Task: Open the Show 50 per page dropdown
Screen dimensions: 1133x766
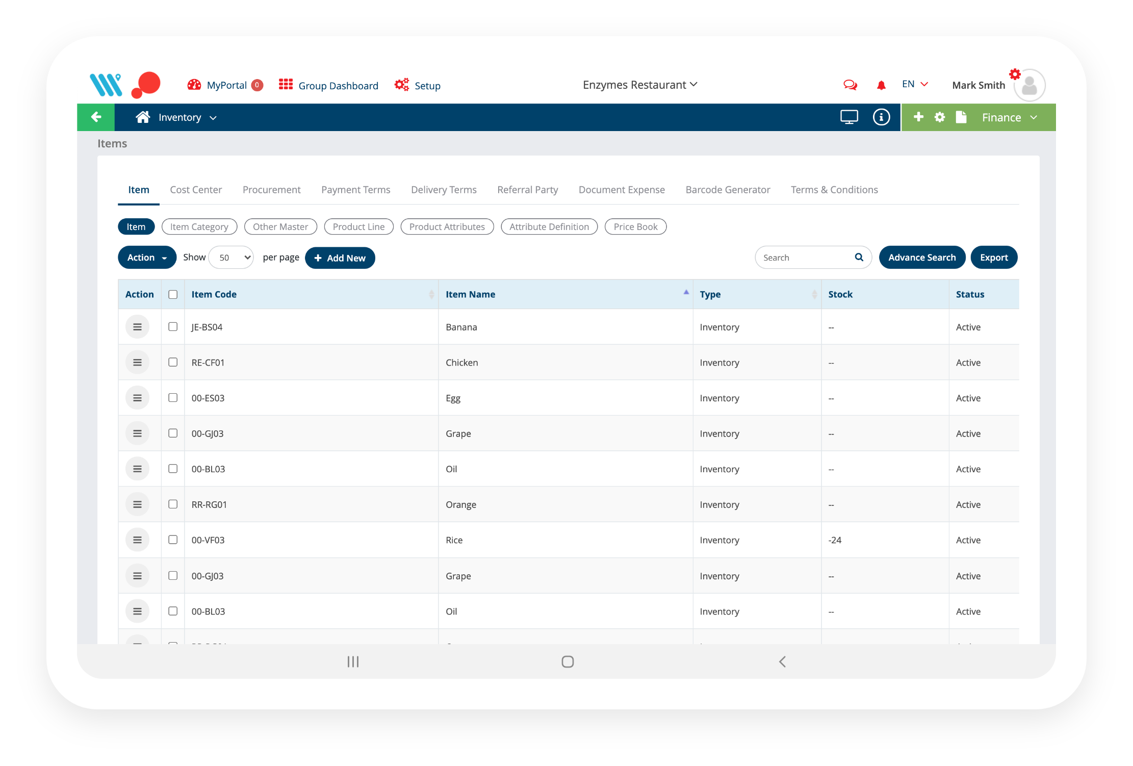Action: pyautogui.click(x=231, y=258)
